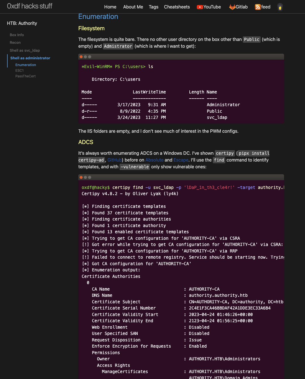305x379 pixels.
Task: Click the Filesystem heading
Action: click(x=91, y=28)
